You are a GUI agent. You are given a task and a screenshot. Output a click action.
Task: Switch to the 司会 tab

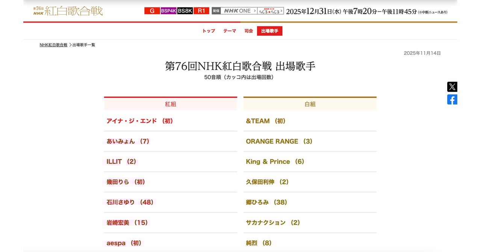point(249,31)
